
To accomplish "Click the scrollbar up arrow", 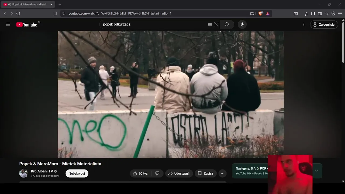I will tap(343, 20).
